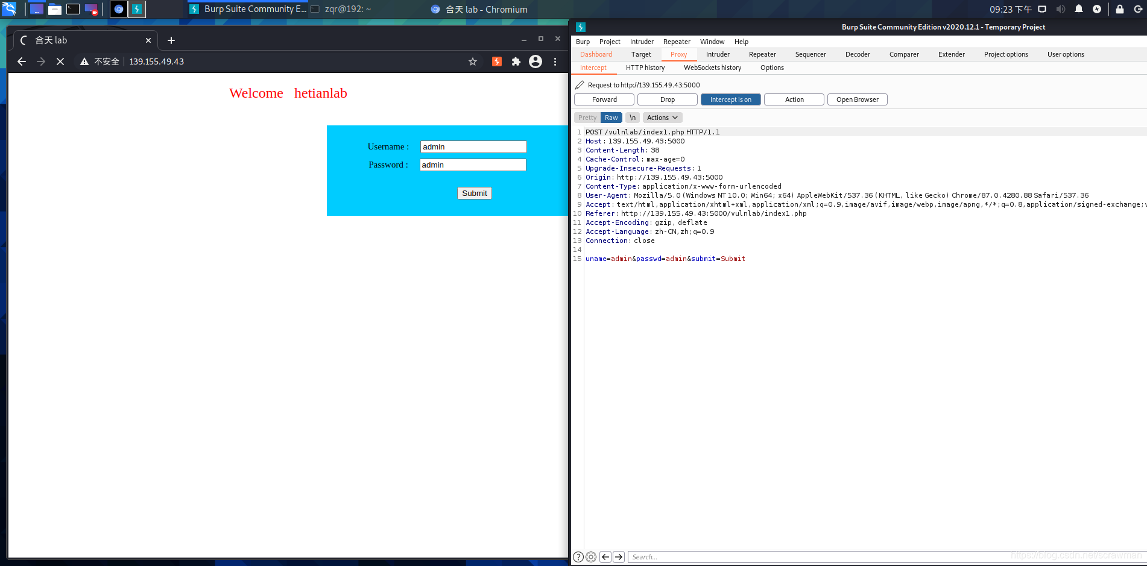Click Open Browser in Burp Suite

[858, 99]
